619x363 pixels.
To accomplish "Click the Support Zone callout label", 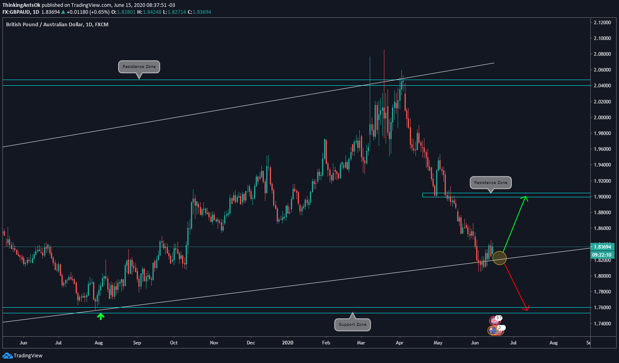I will click(x=352, y=324).
